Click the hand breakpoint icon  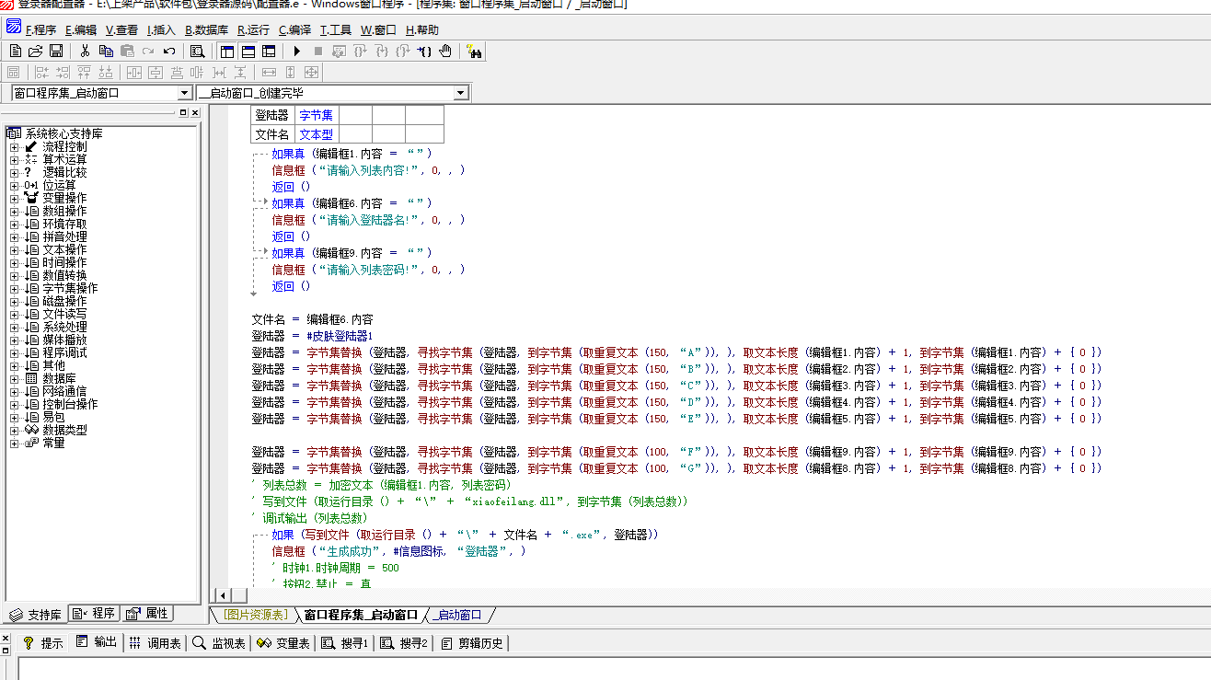[445, 52]
